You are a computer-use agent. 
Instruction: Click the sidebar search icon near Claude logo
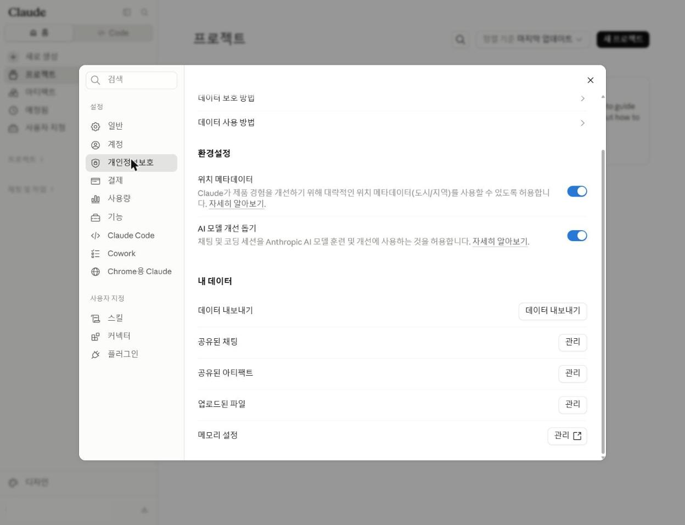[144, 12]
